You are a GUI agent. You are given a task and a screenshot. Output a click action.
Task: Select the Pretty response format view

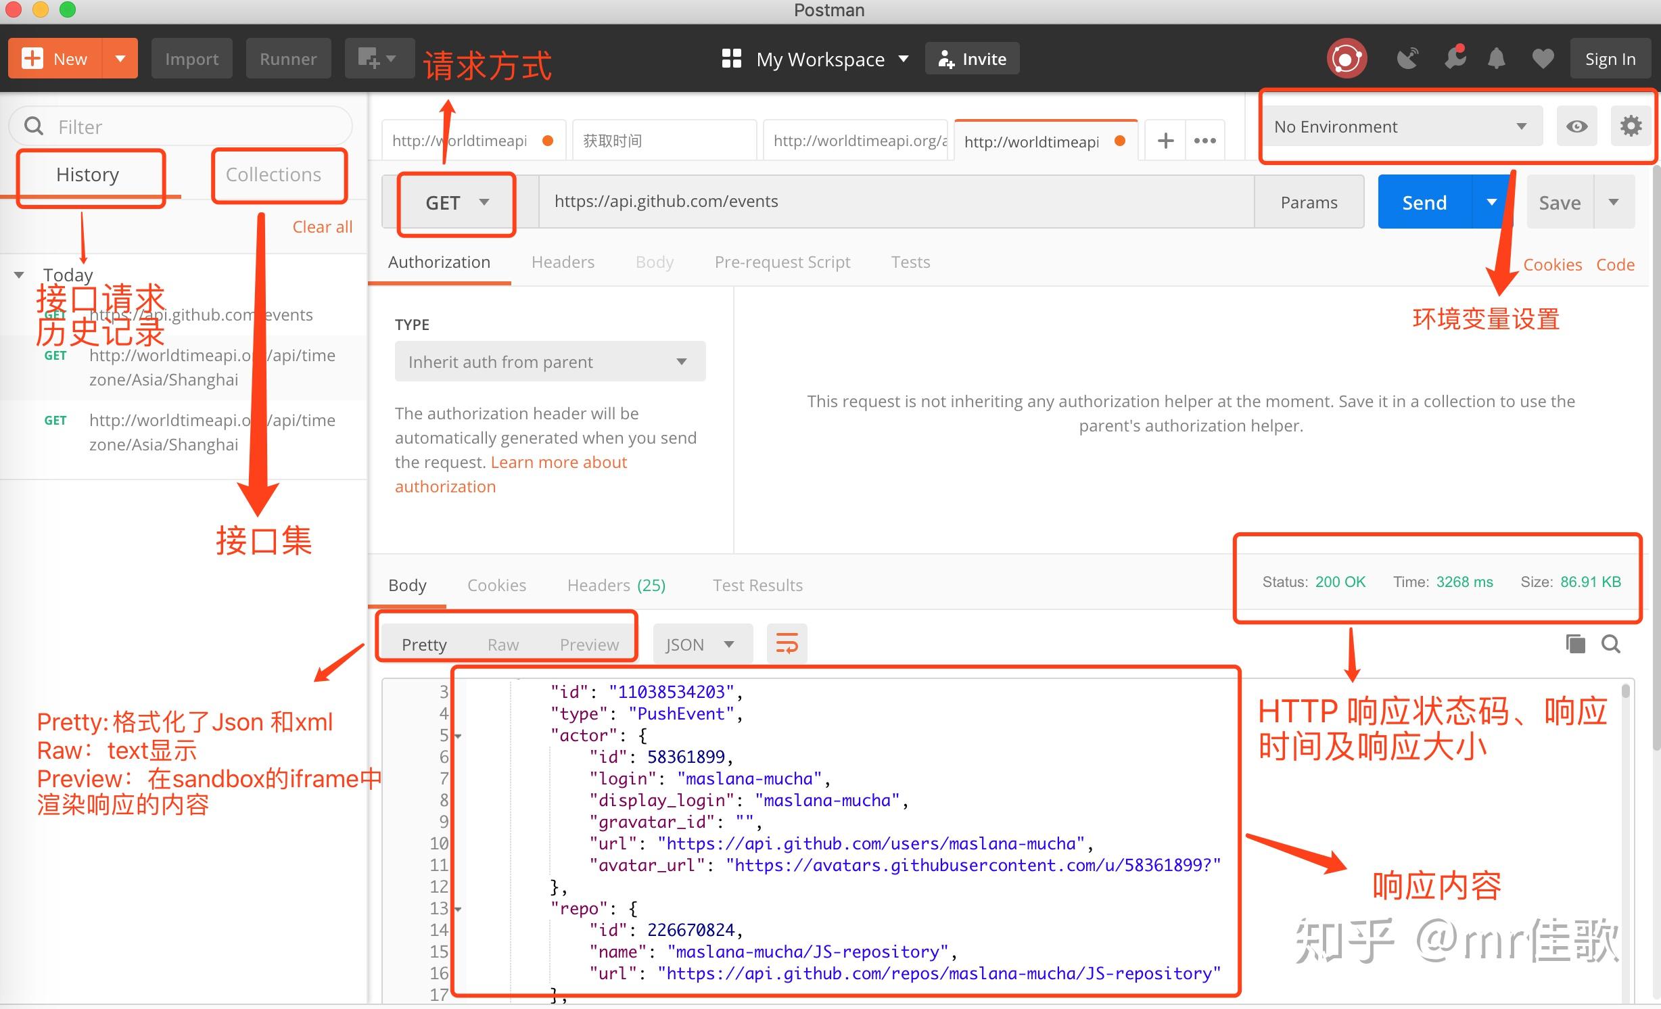(425, 643)
